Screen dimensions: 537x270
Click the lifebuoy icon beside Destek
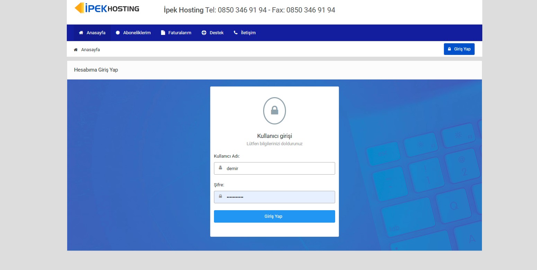point(204,33)
